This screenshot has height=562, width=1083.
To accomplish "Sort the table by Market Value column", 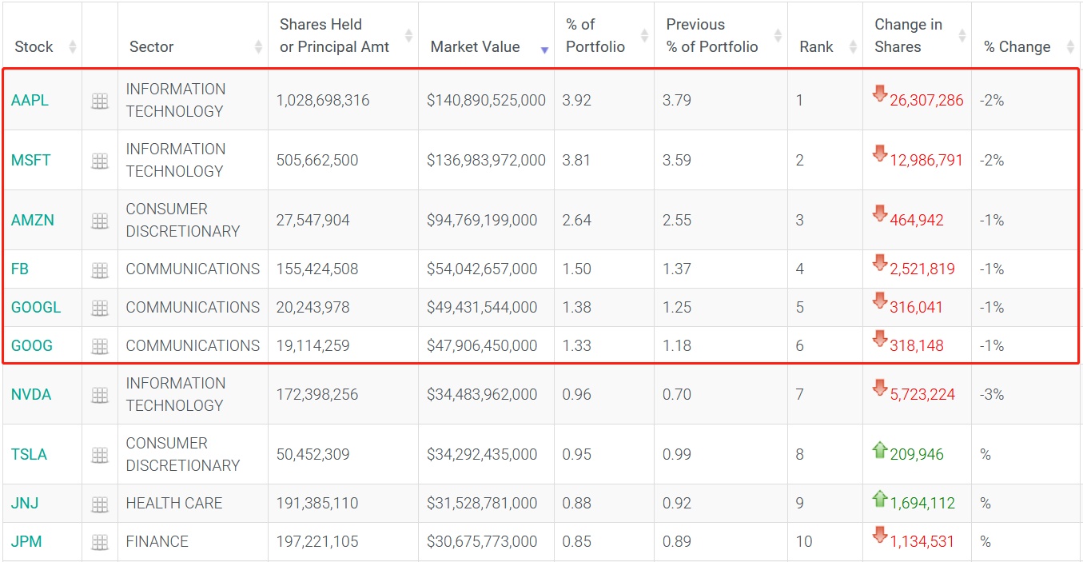I will coord(475,47).
